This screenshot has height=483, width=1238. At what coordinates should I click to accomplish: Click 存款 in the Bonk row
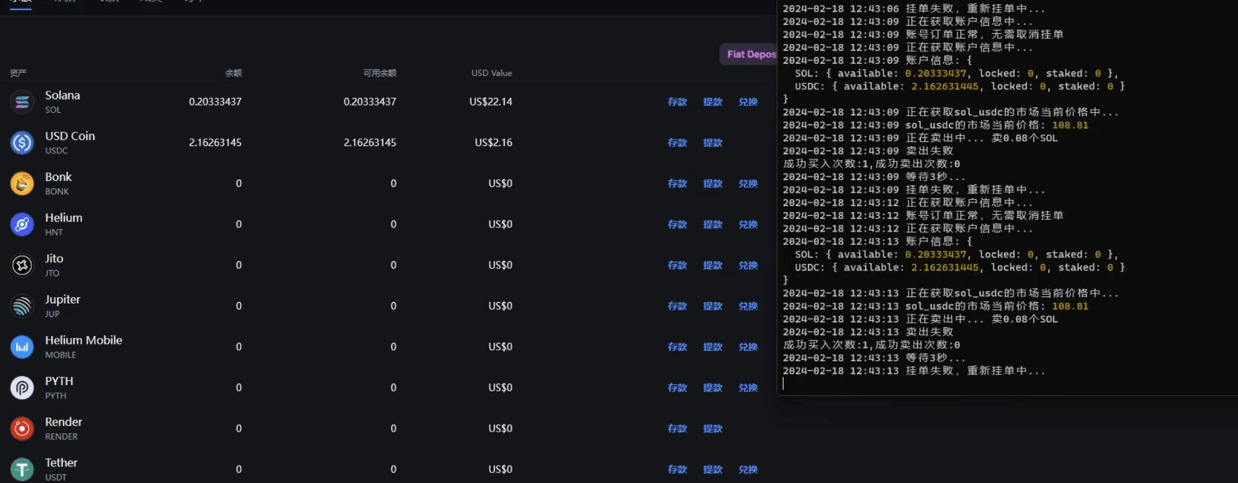click(677, 183)
